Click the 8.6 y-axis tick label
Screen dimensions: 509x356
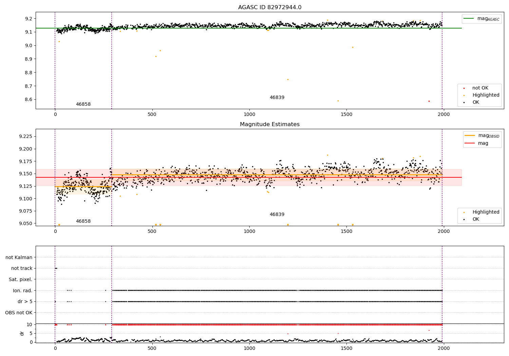pyautogui.click(x=29, y=100)
